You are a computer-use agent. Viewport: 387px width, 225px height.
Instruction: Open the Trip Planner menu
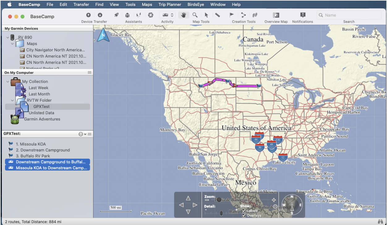(170, 4)
